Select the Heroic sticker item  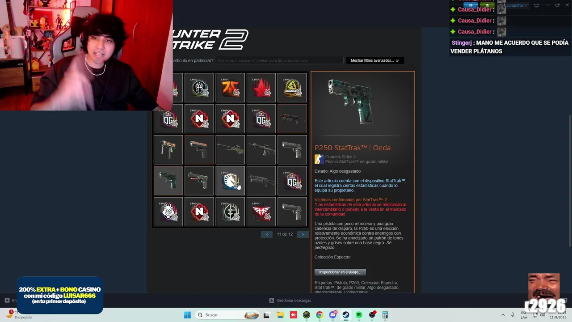(x=261, y=212)
